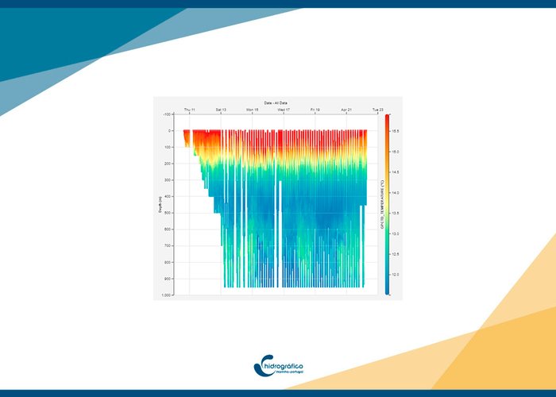Select the 'Mon 15' date axis label
Image resolution: width=556 pixels, height=397 pixels.
(x=252, y=110)
